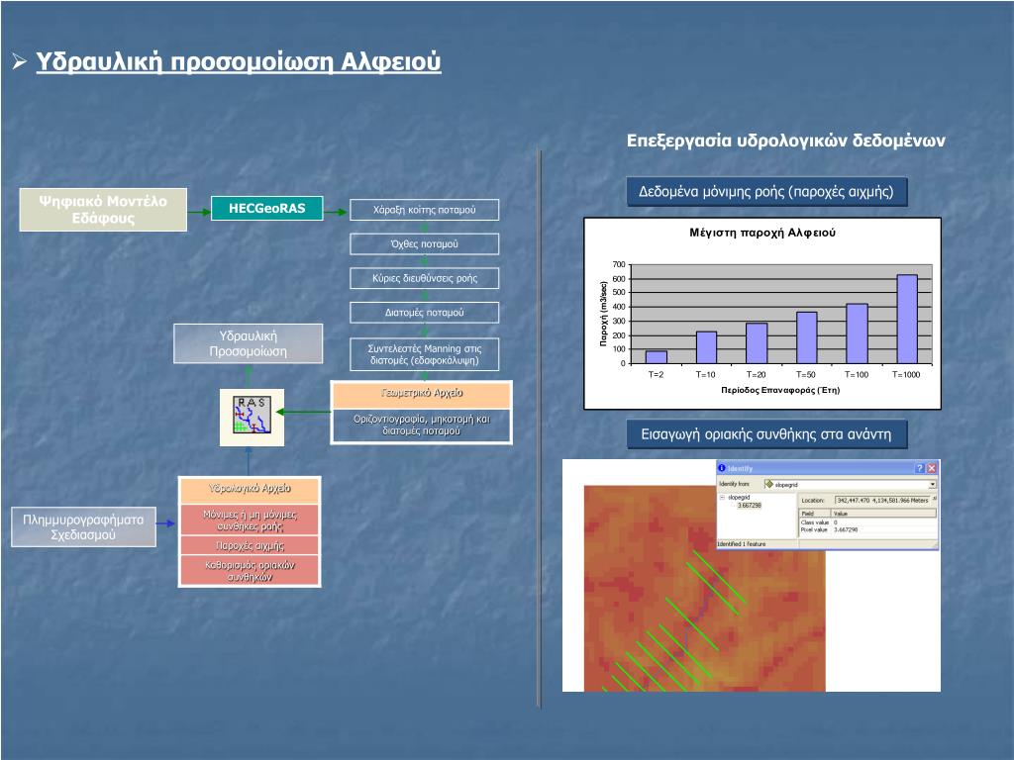Click 'Εισαγωγή οριακής συνθήκης στα ανάντη' banner
This screenshot has width=1014, height=760.
tap(766, 434)
